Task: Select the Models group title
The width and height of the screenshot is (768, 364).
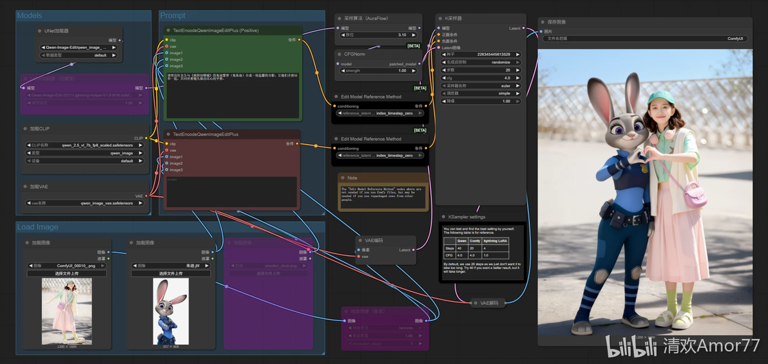Action: [x=30, y=15]
